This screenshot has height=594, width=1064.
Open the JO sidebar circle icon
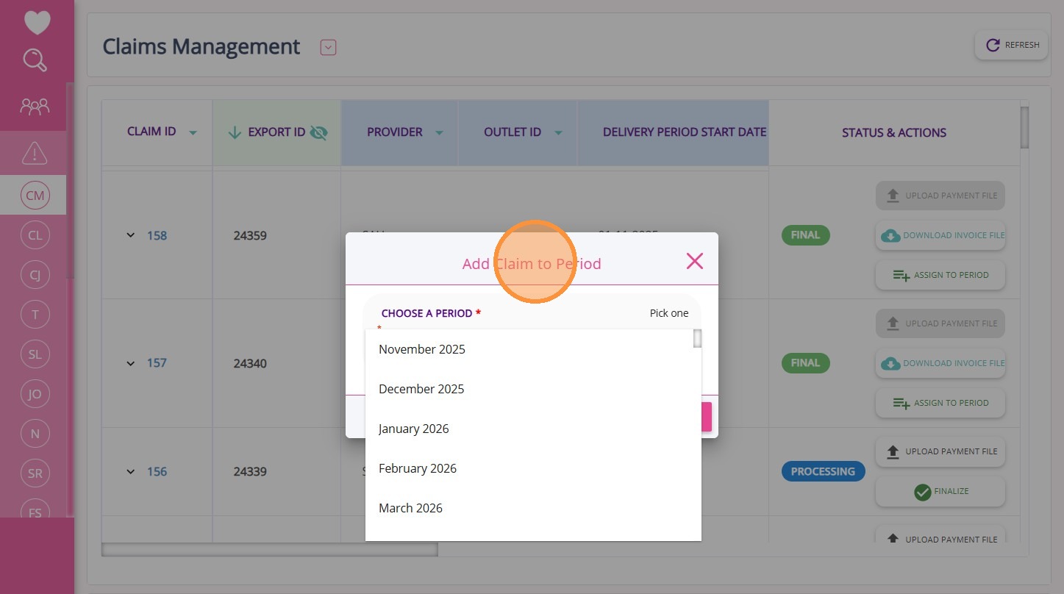click(35, 394)
